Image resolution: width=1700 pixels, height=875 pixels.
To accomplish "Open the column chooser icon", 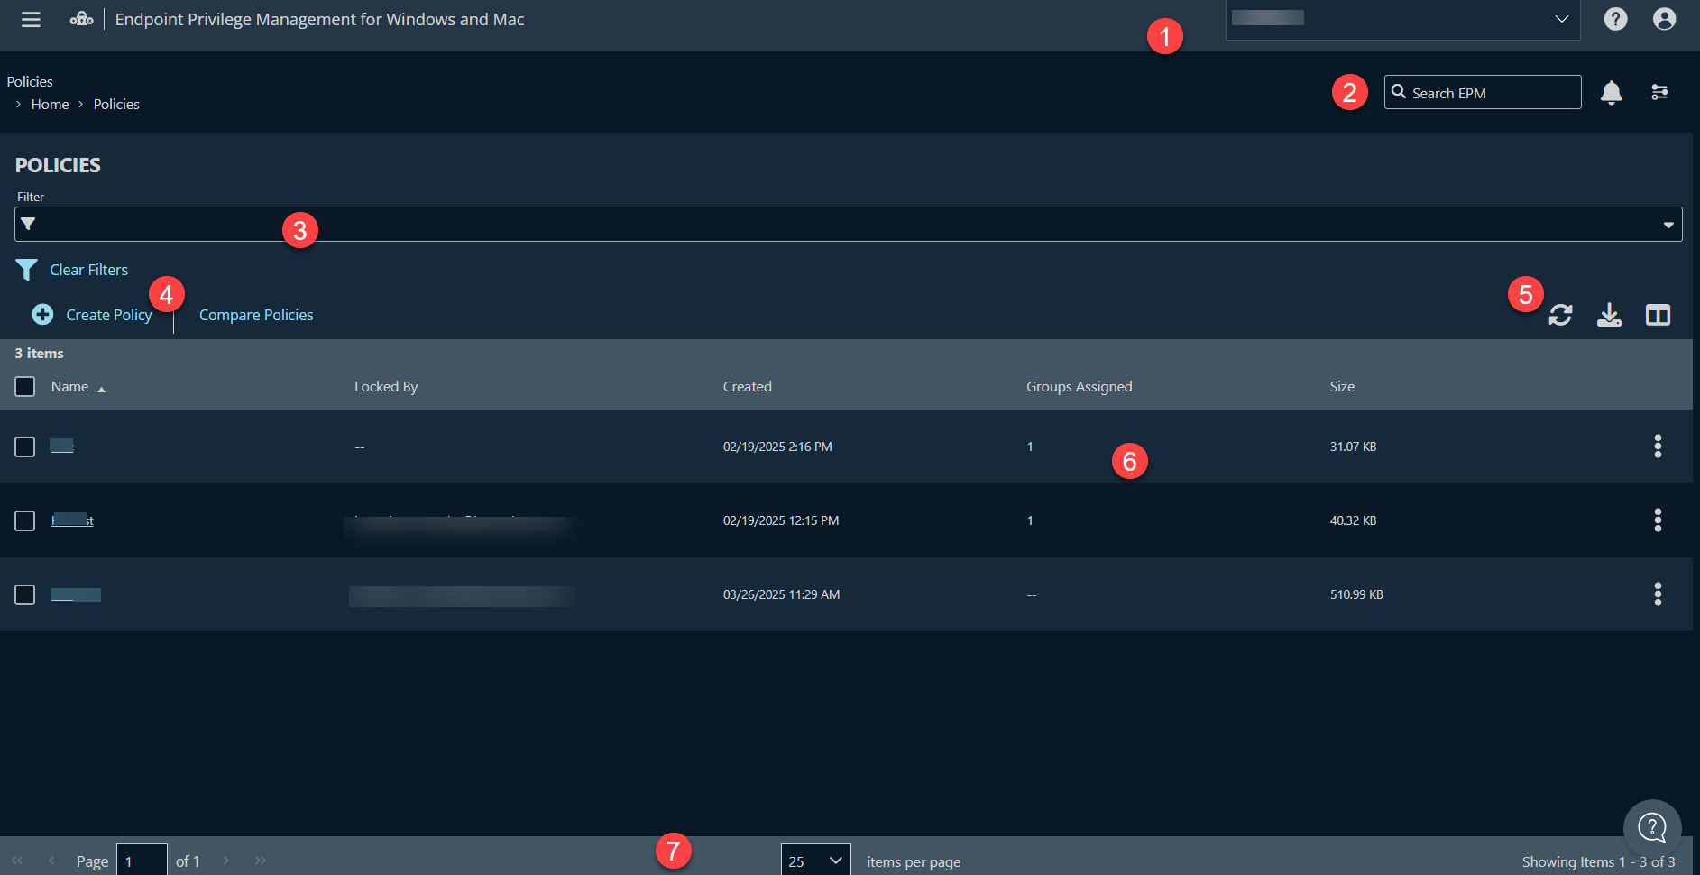I will [1658, 315].
